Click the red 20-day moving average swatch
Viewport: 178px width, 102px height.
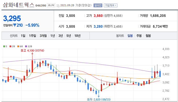pos(11,46)
